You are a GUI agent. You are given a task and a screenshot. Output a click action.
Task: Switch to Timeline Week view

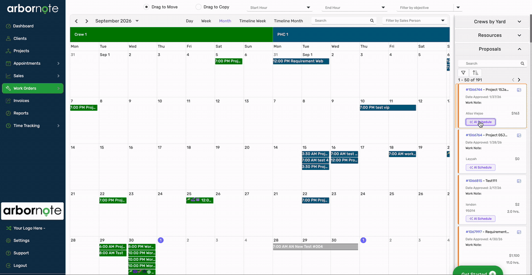253,21
